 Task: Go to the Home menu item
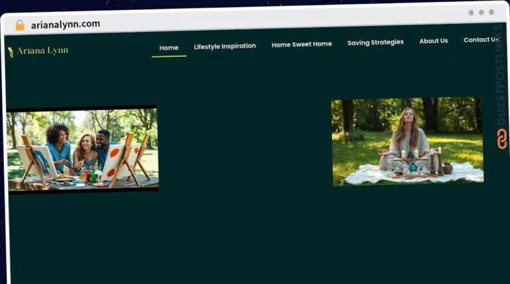click(x=169, y=48)
